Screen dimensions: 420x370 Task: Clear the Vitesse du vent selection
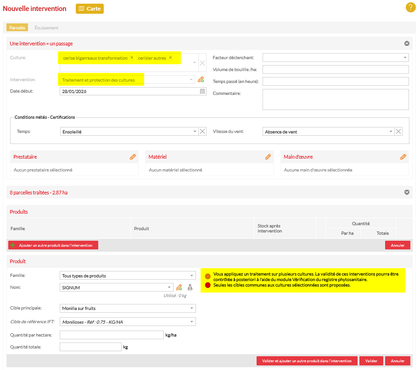pos(398,132)
